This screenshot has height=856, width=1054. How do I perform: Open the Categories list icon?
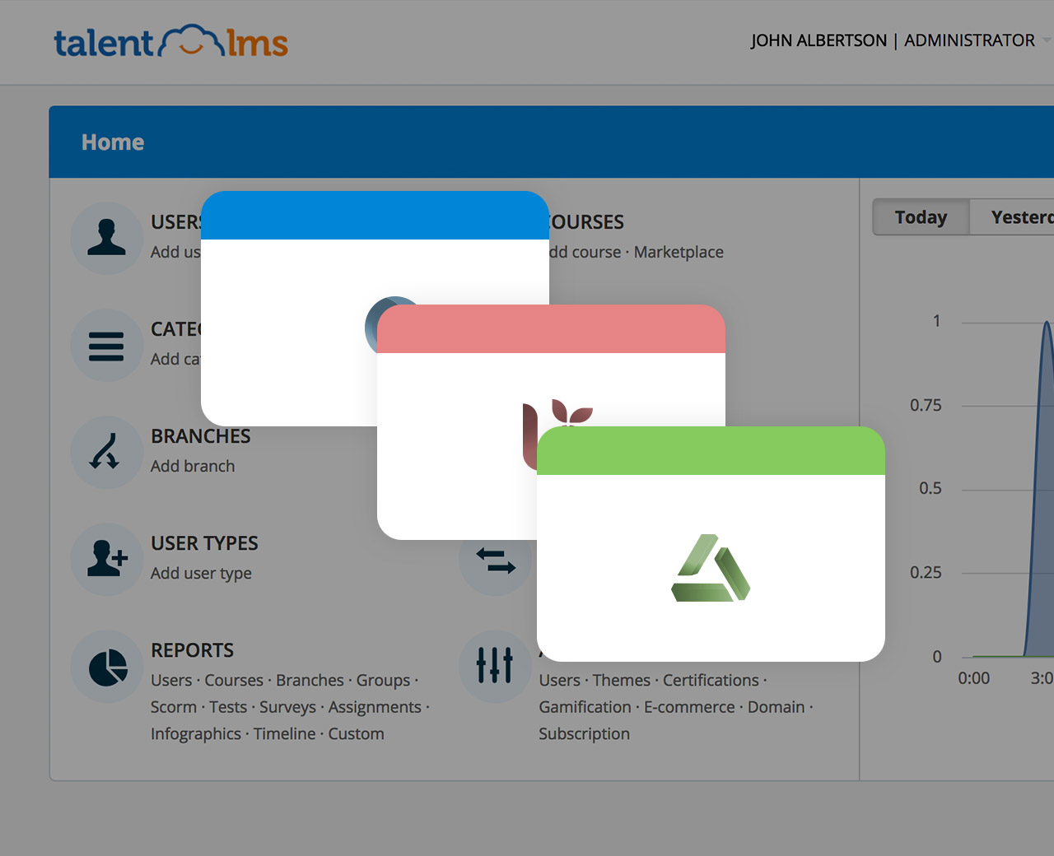(107, 345)
